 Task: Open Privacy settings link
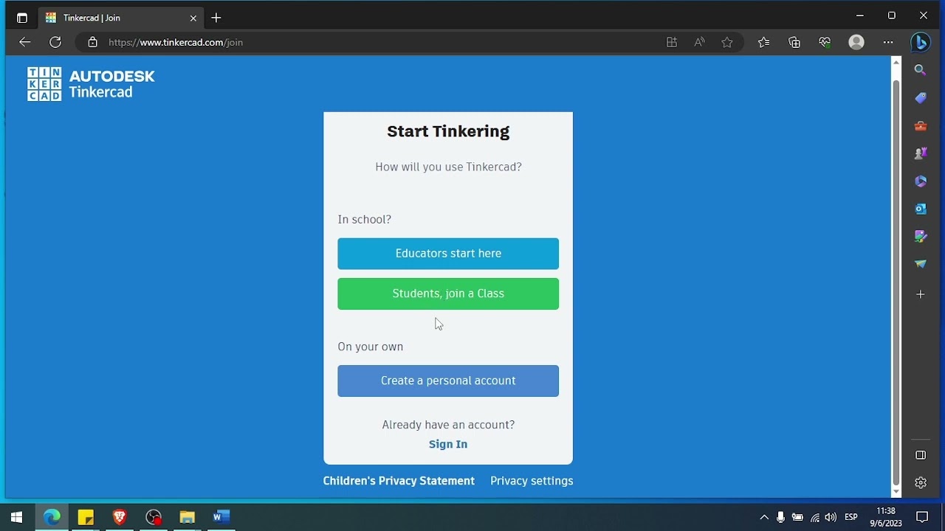532,481
